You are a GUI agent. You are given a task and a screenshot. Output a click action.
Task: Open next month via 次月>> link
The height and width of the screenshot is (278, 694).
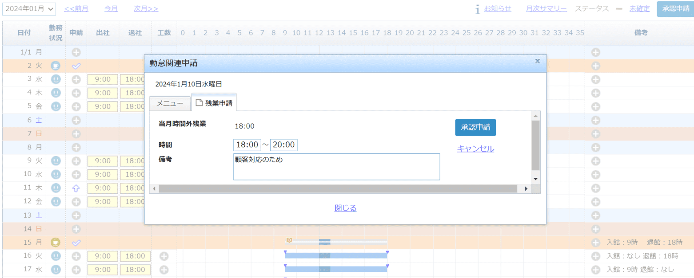tap(146, 8)
